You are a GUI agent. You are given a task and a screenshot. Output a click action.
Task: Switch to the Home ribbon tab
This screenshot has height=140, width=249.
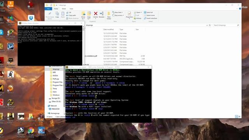coord(56,9)
